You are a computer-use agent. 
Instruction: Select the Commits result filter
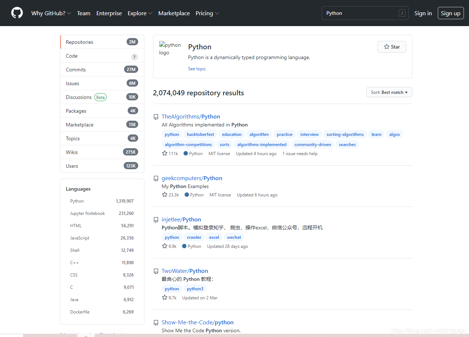click(x=102, y=70)
